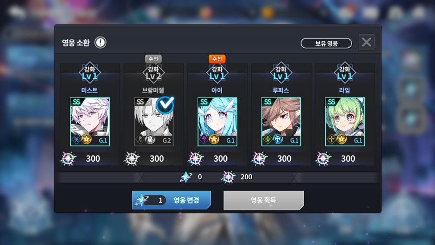The height and width of the screenshot is (245, 435).
Task: Click the orange 추천 tag above 아이
Action: (x=217, y=59)
